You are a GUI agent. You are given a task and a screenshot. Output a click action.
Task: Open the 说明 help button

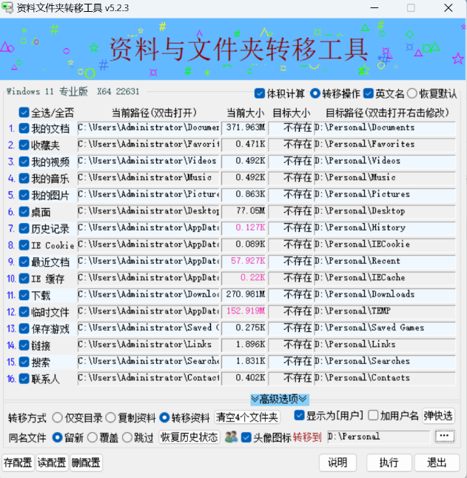click(x=337, y=462)
